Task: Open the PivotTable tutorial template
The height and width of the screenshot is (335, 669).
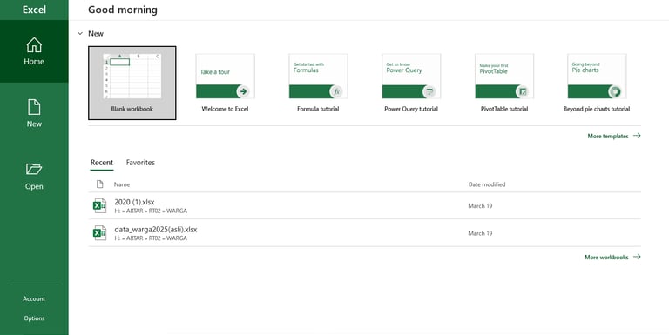Action: tap(504, 84)
